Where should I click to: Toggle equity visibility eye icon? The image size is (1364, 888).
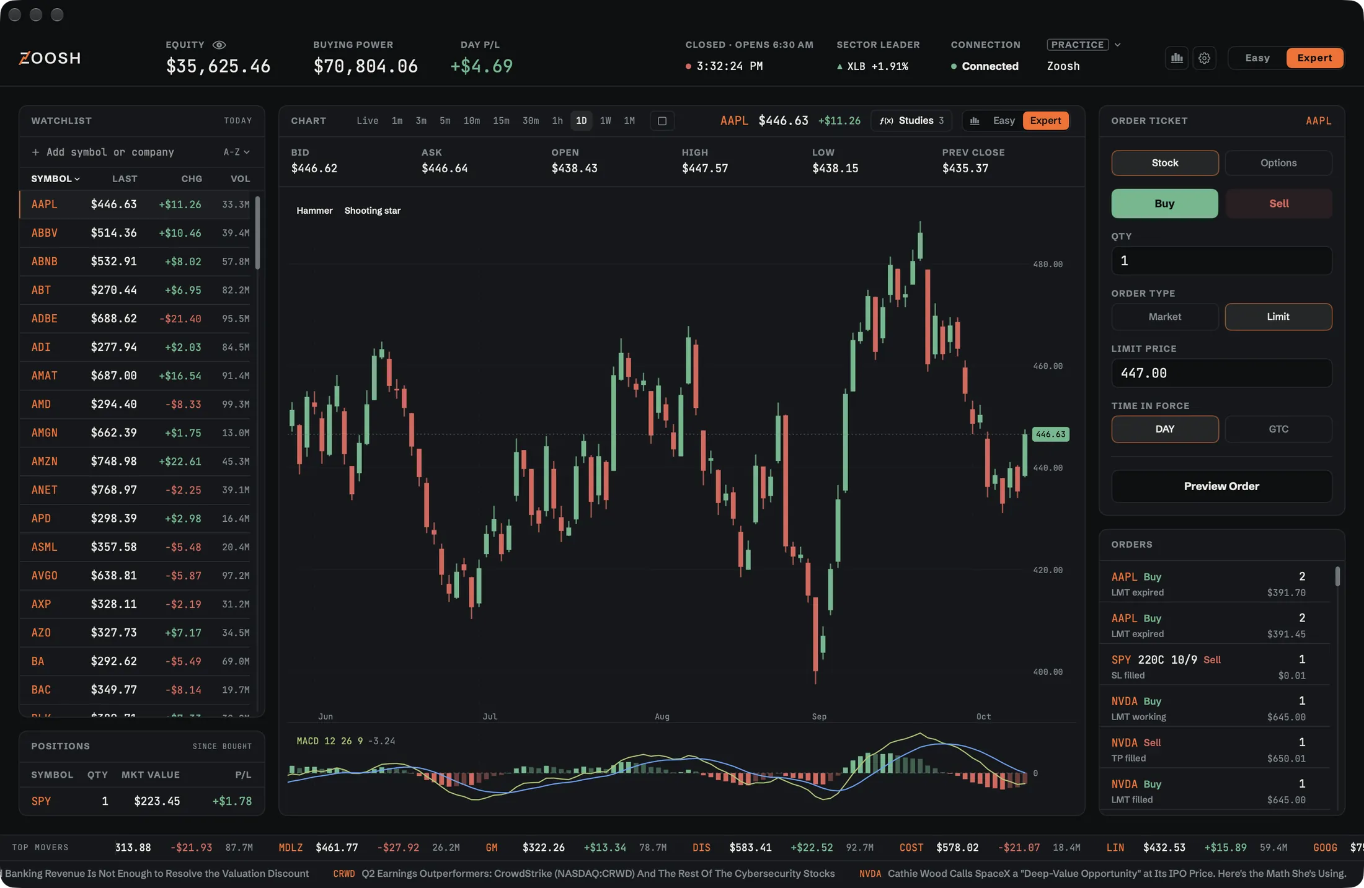point(219,45)
